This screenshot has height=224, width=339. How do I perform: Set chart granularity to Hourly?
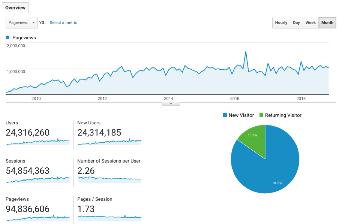click(x=281, y=22)
